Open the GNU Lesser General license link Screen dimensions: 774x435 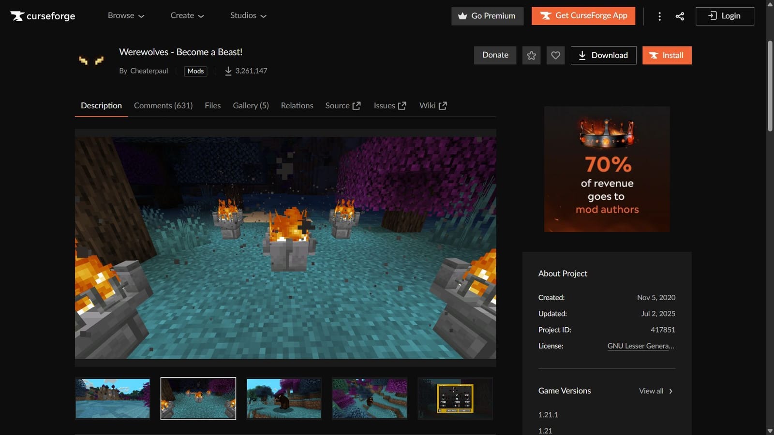[x=640, y=346]
